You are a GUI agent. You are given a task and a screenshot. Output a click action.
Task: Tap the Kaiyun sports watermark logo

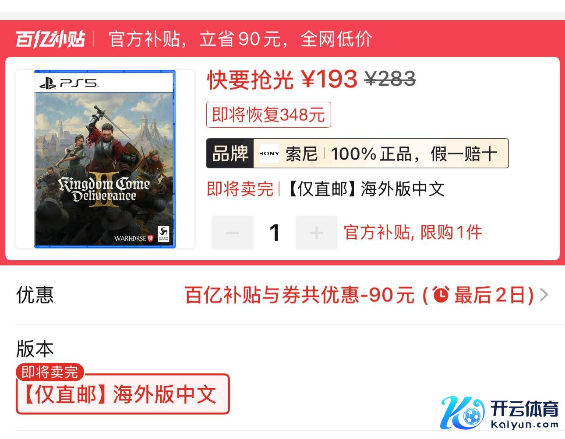[x=500, y=413]
